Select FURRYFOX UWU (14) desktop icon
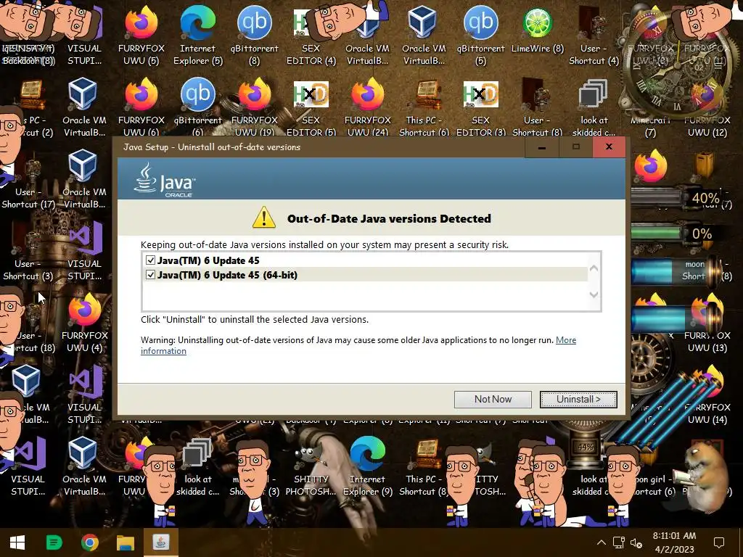The height and width of the screenshot is (557, 743). [x=707, y=395]
